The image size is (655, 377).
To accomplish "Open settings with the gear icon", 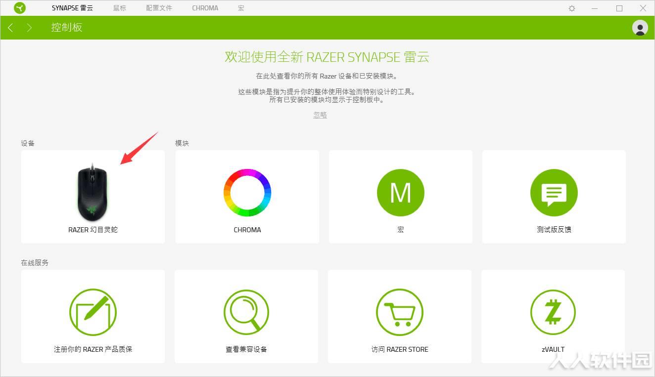I will click(x=572, y=8).
